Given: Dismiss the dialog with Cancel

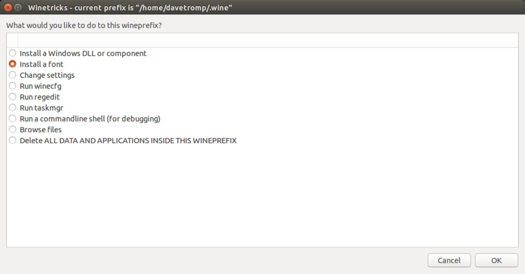Looking at the screenshot, I should coord(449,260).
